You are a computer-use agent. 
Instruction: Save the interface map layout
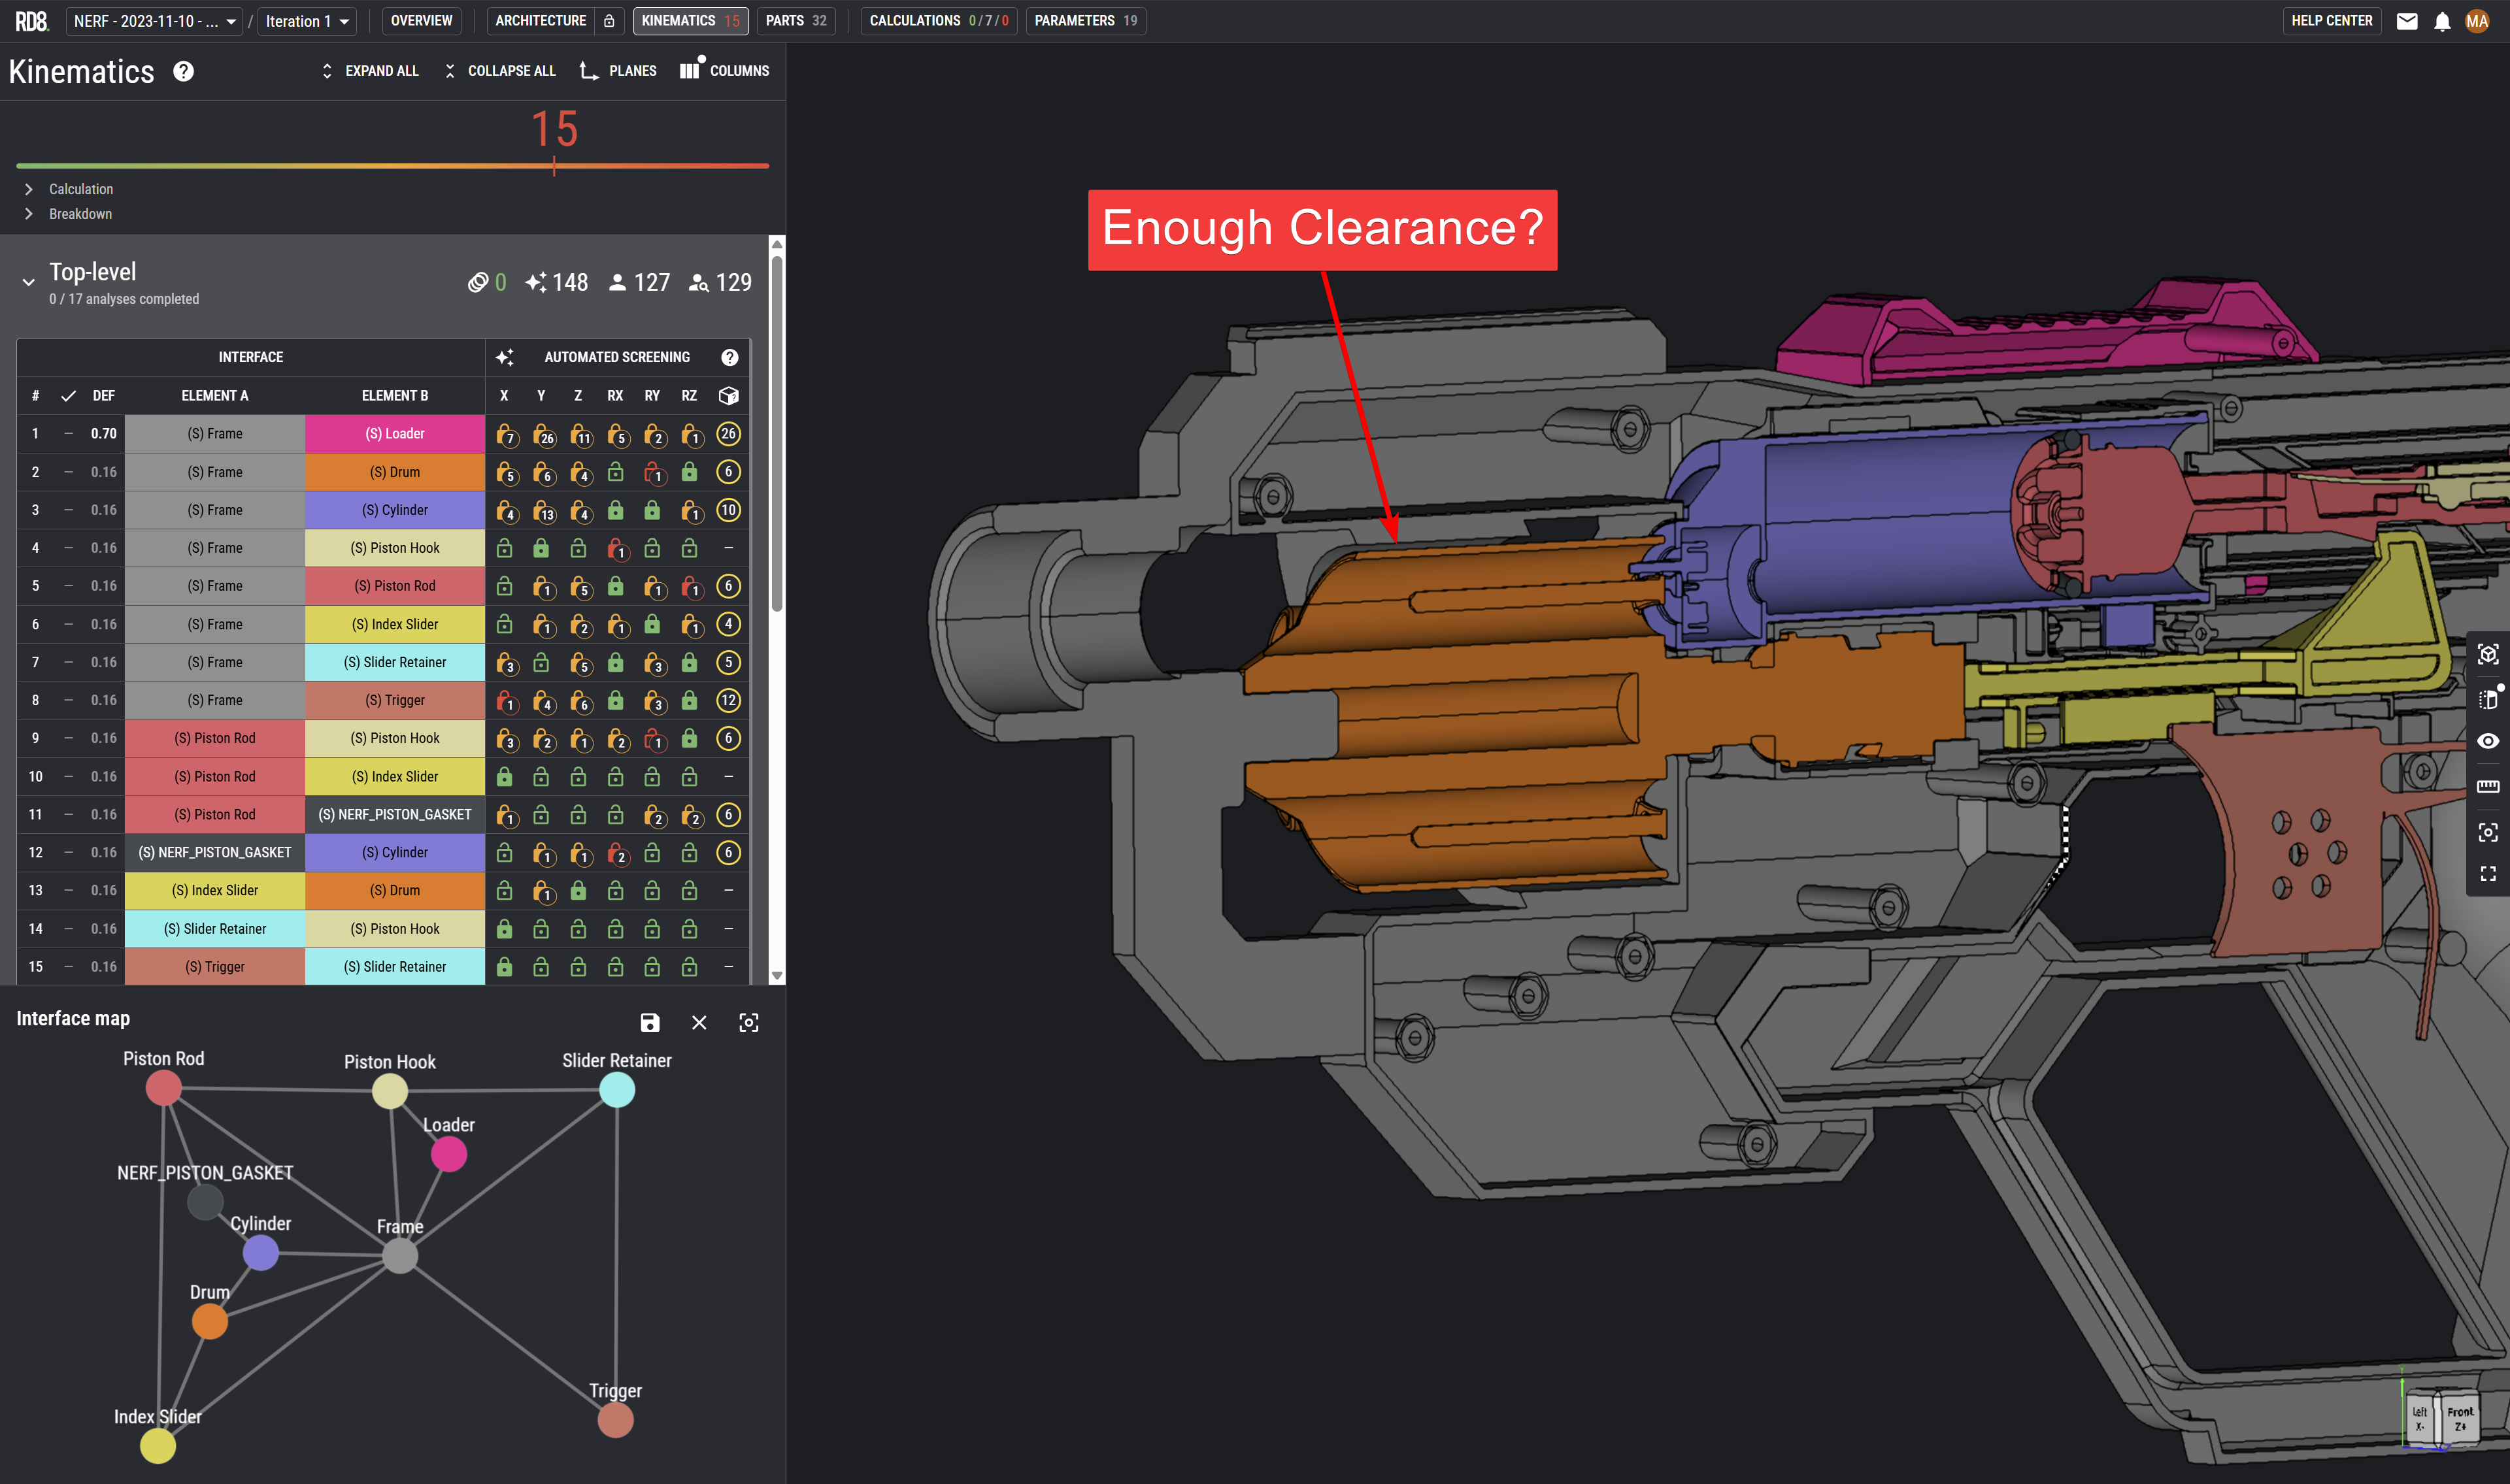[x=649, y=1022]
